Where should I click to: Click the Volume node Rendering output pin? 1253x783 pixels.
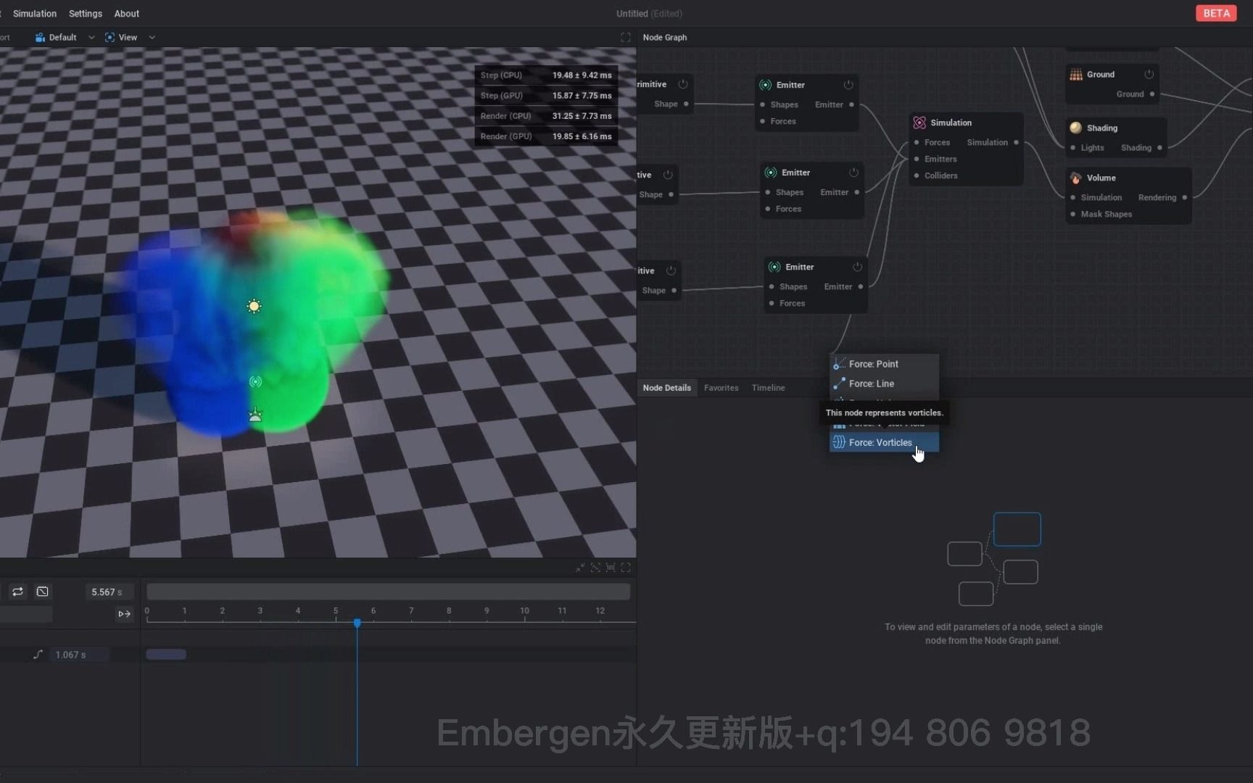[1185, 198]
